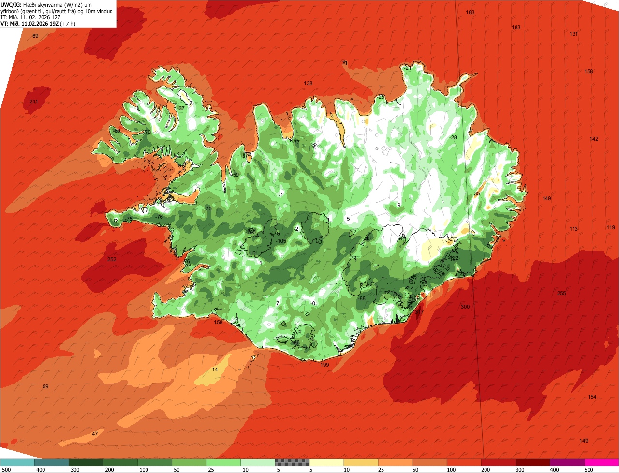The image size is (619, 473).
Task: Pick the orange legend swatch from 50 to 100
Action: [429, 462]
